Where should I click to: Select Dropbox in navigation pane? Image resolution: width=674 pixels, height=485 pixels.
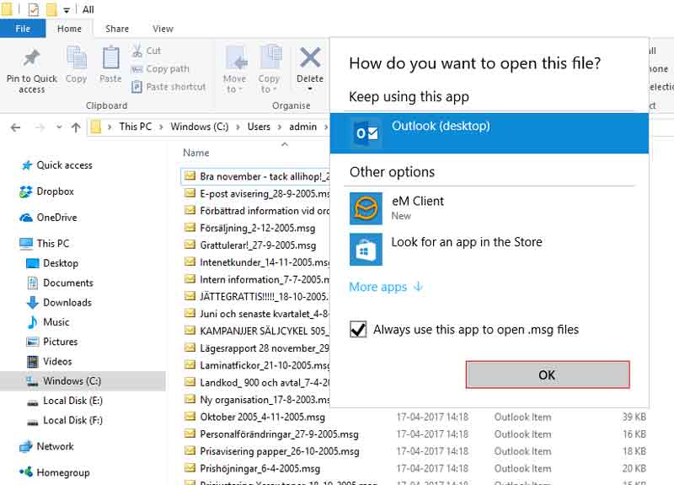[x=55, y=191]
